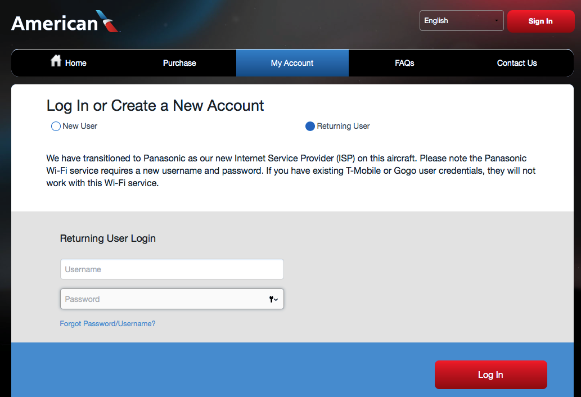Open the Forgot Password/Username? link
The height and width of the screenshot is (397, 581).
(x=107, y=324)
